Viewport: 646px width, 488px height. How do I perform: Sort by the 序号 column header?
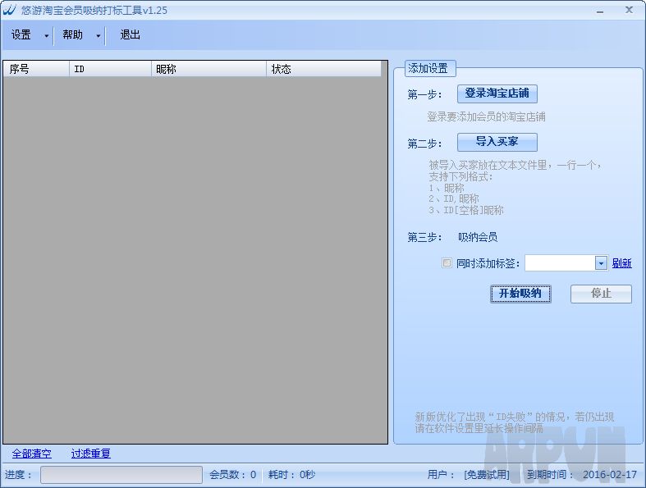pos(36,69)
